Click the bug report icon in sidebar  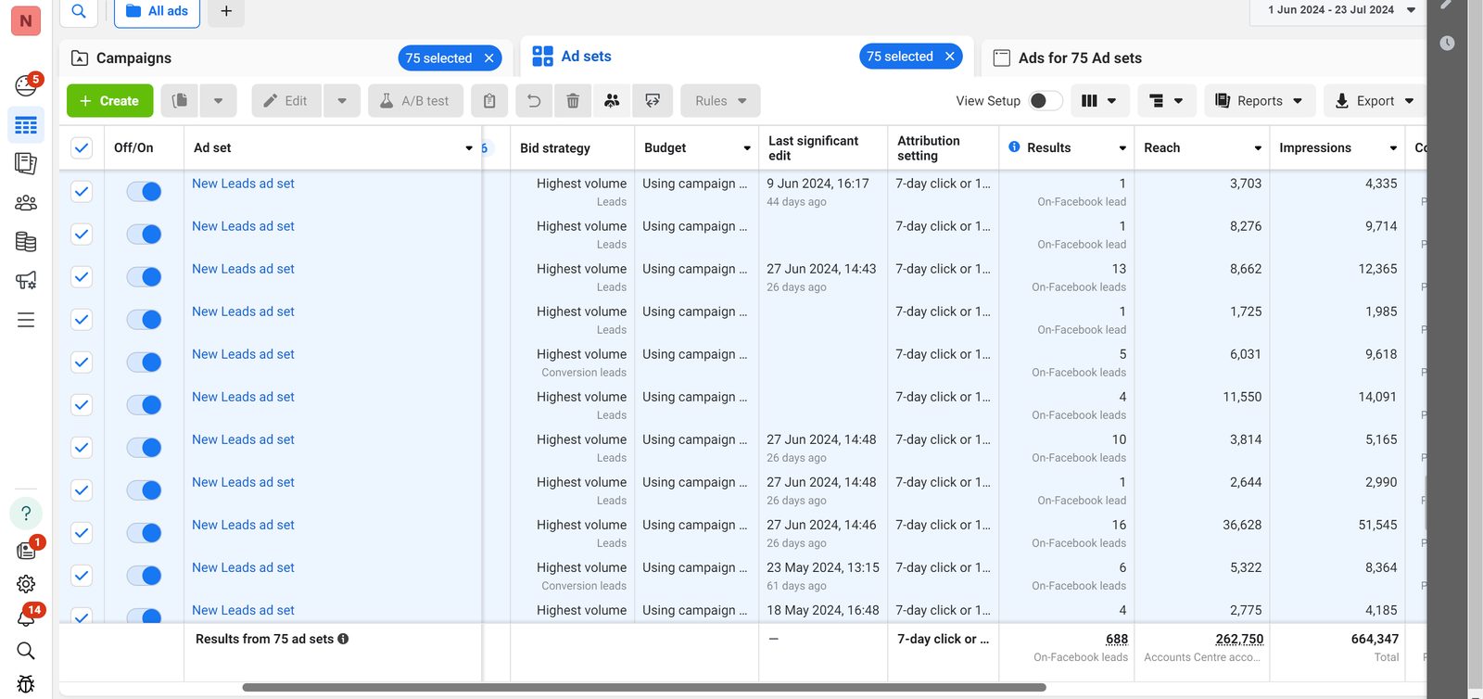click(x=26, y=684)
